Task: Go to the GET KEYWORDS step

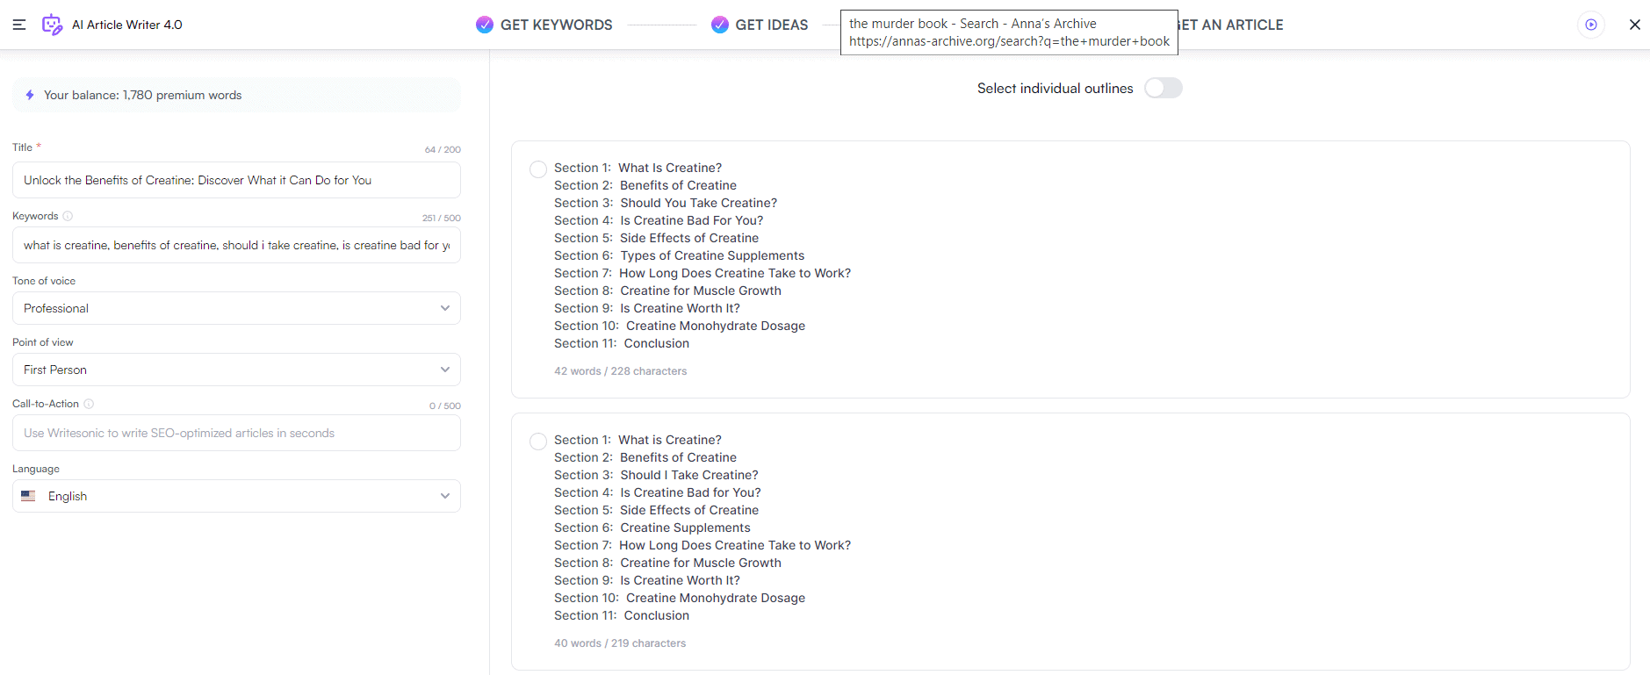Action: 557,25
